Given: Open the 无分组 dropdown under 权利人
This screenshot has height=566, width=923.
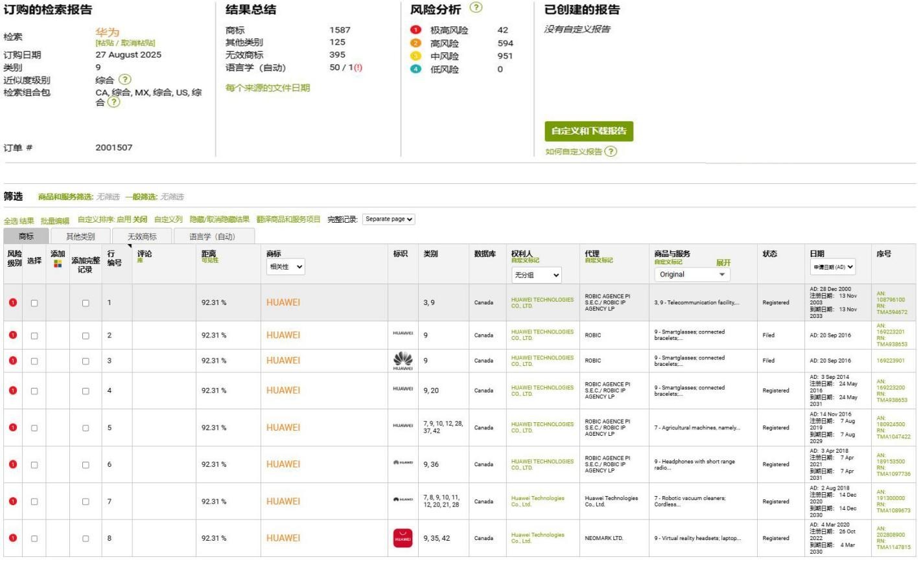Looking at the screenshot, I should tap(536, 275).
